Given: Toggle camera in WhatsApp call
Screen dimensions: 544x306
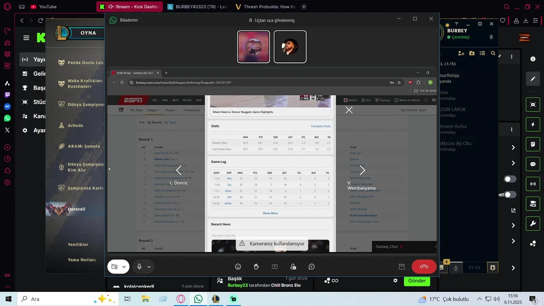Looking at the screenshot, I should [114, 267].
